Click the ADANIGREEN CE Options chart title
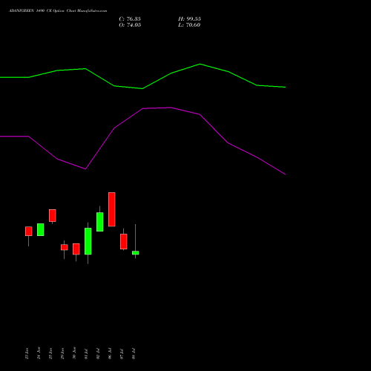Viewport: 371px width, 371px height. click(58, 11)
